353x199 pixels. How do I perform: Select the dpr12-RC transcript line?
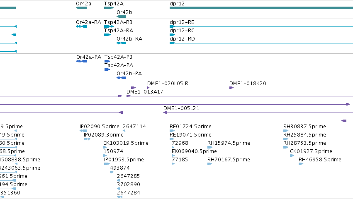261,35
